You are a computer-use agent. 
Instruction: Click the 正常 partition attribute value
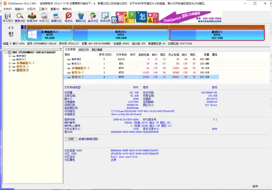[x=113, y=160]
